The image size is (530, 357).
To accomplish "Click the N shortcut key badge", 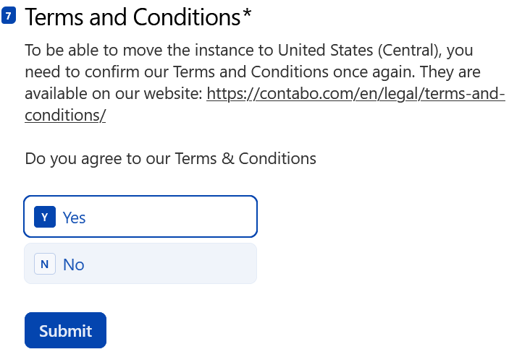I will coord(45,264).
